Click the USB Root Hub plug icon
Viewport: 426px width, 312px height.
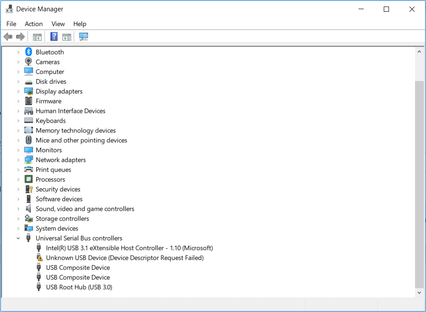click(39, 287)
